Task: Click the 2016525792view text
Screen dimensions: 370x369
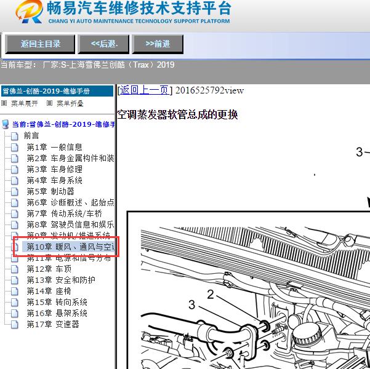Action: pyautogui.click(x=209, y=90)
